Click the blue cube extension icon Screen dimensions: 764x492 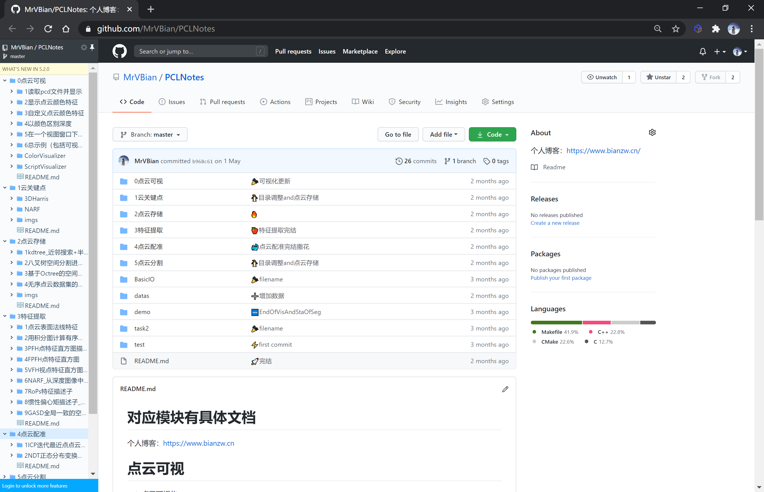pyautogui.click(x=698, y=29)
